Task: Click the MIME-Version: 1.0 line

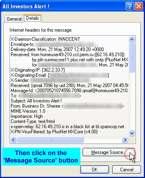Action: coord(28,111)
